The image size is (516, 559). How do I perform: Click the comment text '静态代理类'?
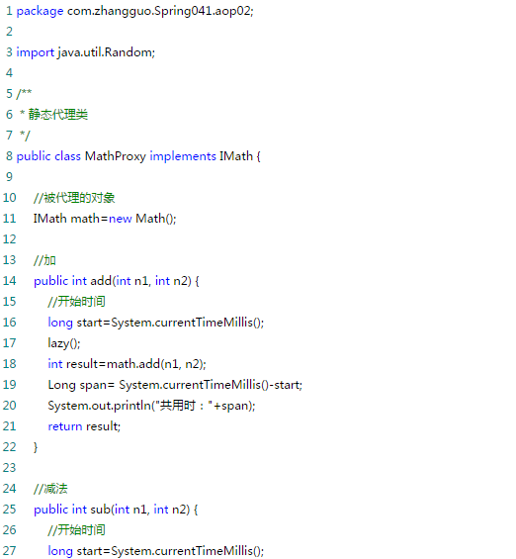click(x=58, y=115)
